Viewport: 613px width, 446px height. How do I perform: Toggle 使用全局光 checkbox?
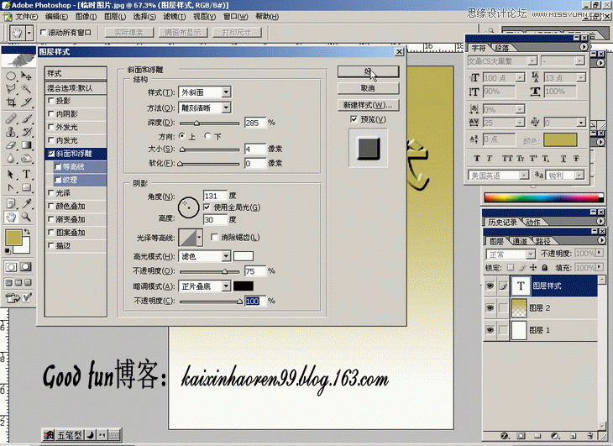207,207
